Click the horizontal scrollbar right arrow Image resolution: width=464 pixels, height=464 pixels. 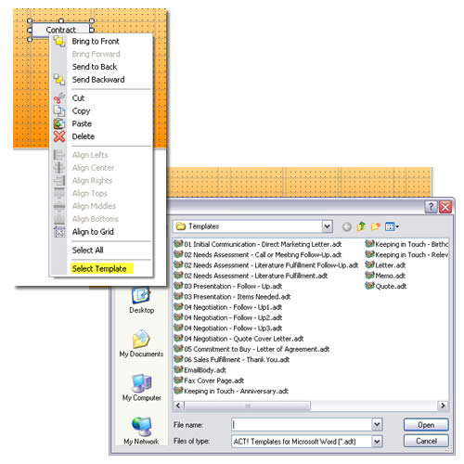coord(443,406)
